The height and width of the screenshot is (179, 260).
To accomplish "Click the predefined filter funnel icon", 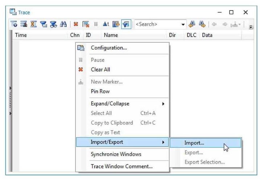I will tap(44, 24).
